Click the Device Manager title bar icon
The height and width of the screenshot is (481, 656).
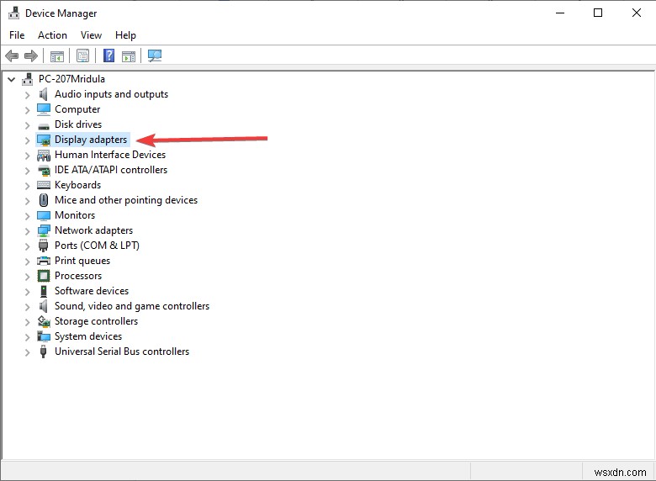13,13
